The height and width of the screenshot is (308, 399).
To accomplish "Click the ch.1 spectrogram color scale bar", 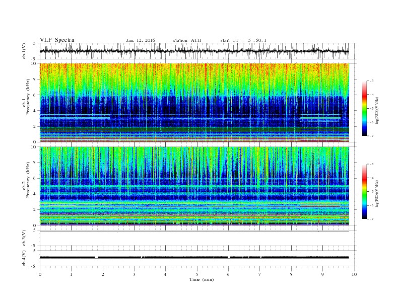I will point(364,108).
